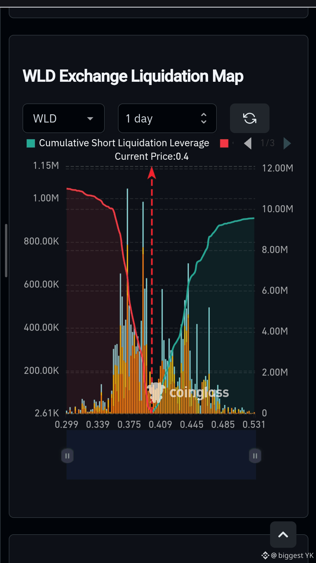Click the 'WLD Exchange Liquidation Map' heading
The image size is (316, 563).
tap(133, 76)
